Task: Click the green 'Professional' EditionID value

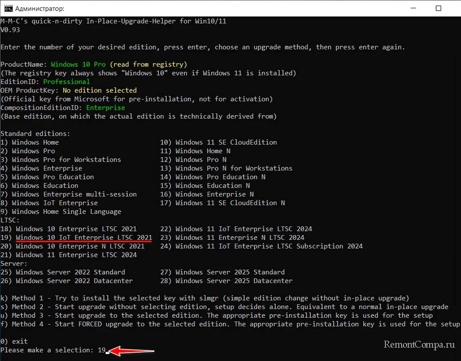Action: 66,82
